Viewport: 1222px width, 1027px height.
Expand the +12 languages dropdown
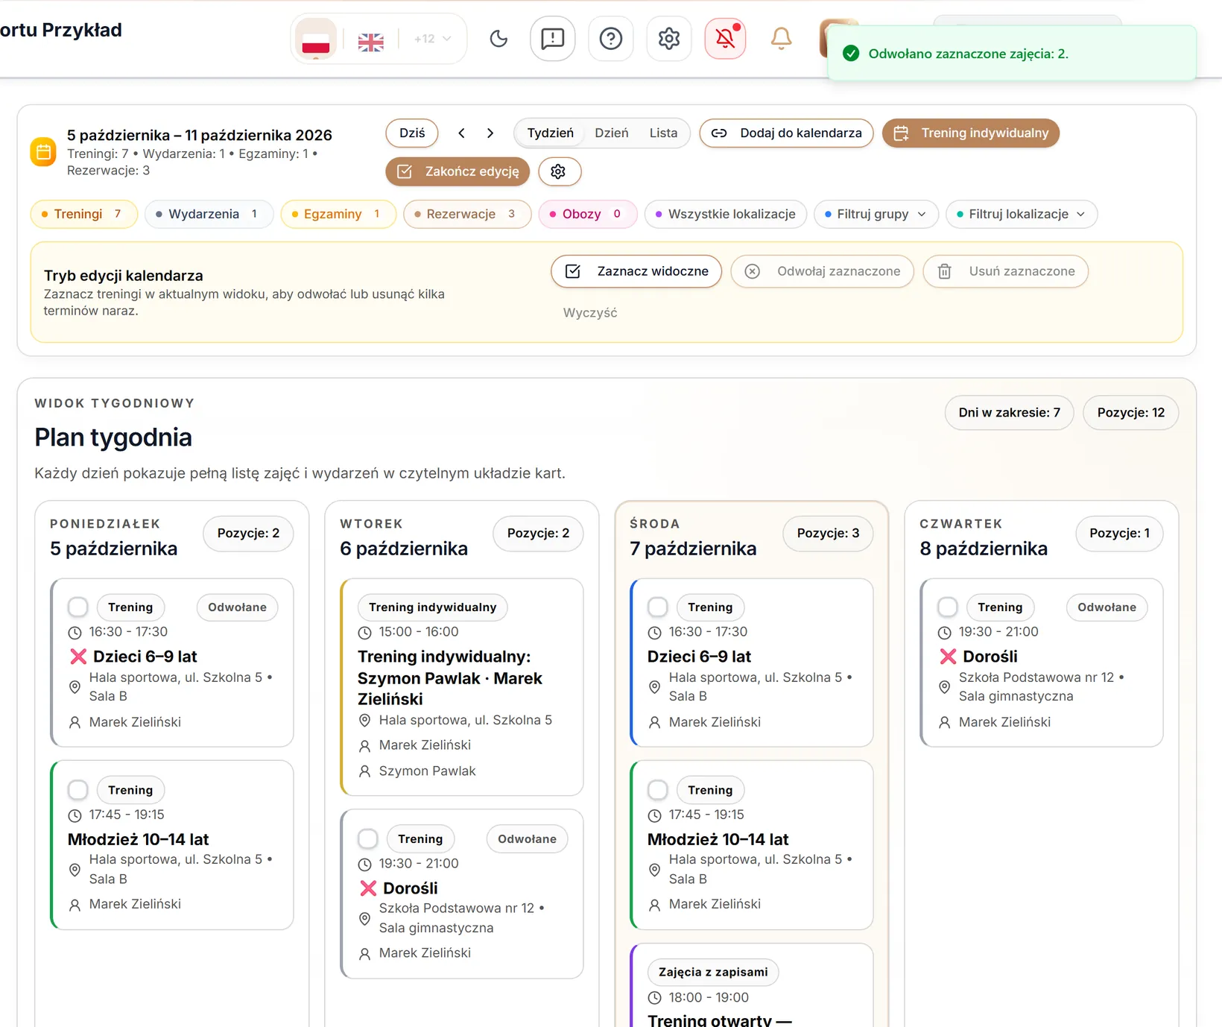coord(433,39)
